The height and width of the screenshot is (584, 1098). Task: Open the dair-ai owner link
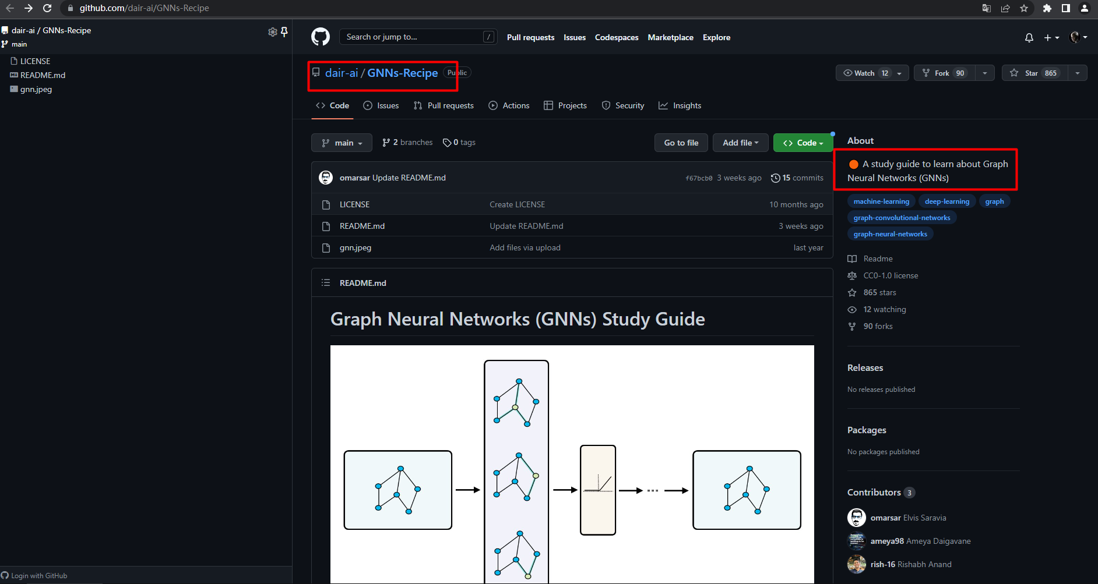(342, 73)
